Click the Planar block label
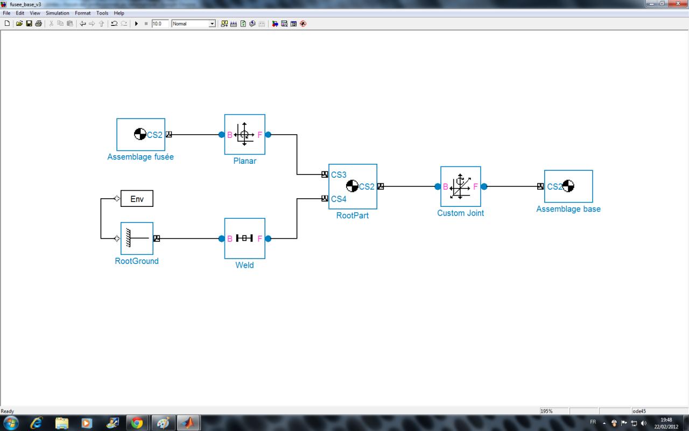This screenshot has height=431, width=689. (x=245, y=161)
